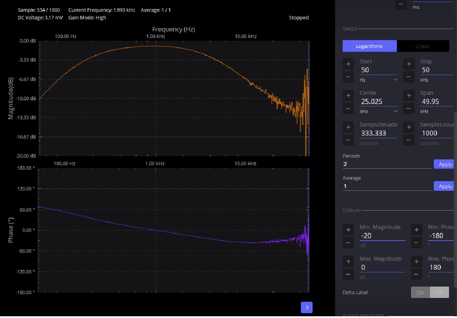Increase Max. Phase with plus button
Image resolution: width=457 pixels, height=318 pixels.
417,261
